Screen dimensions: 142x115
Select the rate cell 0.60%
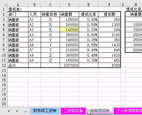pos(89,35)
